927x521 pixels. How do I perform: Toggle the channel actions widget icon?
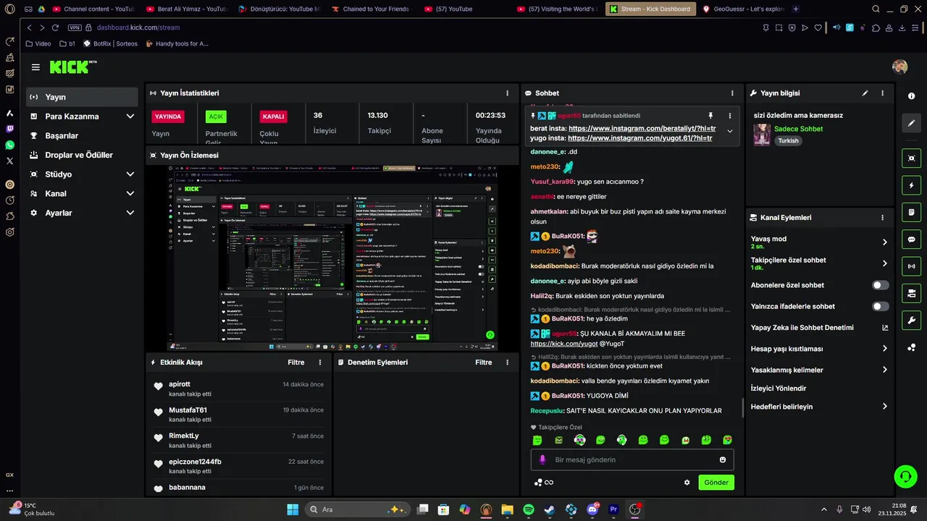[911, 293]
